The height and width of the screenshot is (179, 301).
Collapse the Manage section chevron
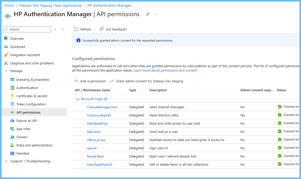[6, 71]
